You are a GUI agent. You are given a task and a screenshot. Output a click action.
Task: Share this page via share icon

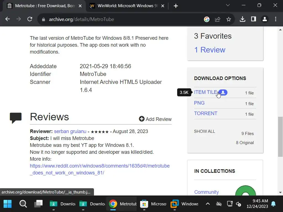click(x=218, y=19)
